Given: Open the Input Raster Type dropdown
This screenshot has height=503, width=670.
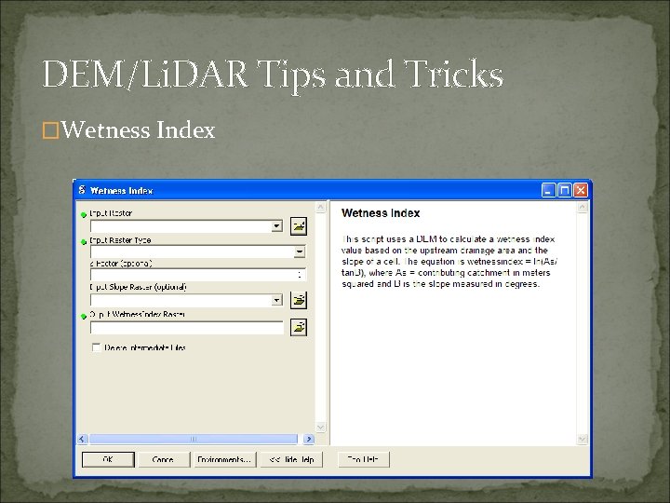Looking at the screenshot, I should (300, 251).
